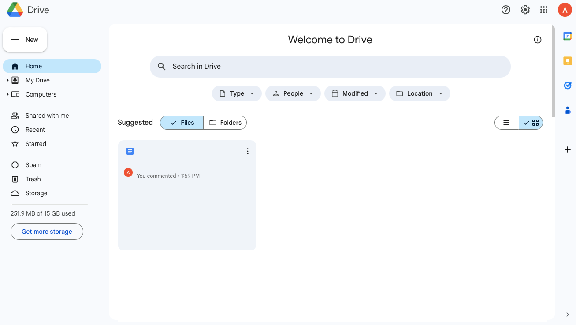576x325 pixels.
Task: Go to Shared with me
Action: coord(47,116)
